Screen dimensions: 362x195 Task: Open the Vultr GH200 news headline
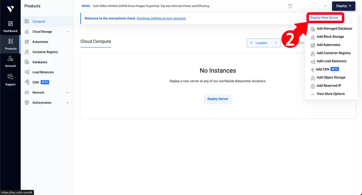point(151,6)
